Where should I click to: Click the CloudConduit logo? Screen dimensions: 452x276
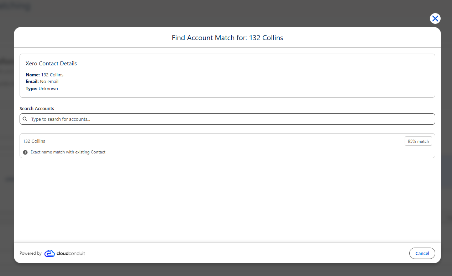click(x=65, y=253)
